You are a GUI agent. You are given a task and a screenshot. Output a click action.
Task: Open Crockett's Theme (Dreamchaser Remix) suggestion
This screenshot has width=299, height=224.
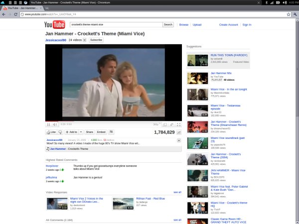coord(228,123)
